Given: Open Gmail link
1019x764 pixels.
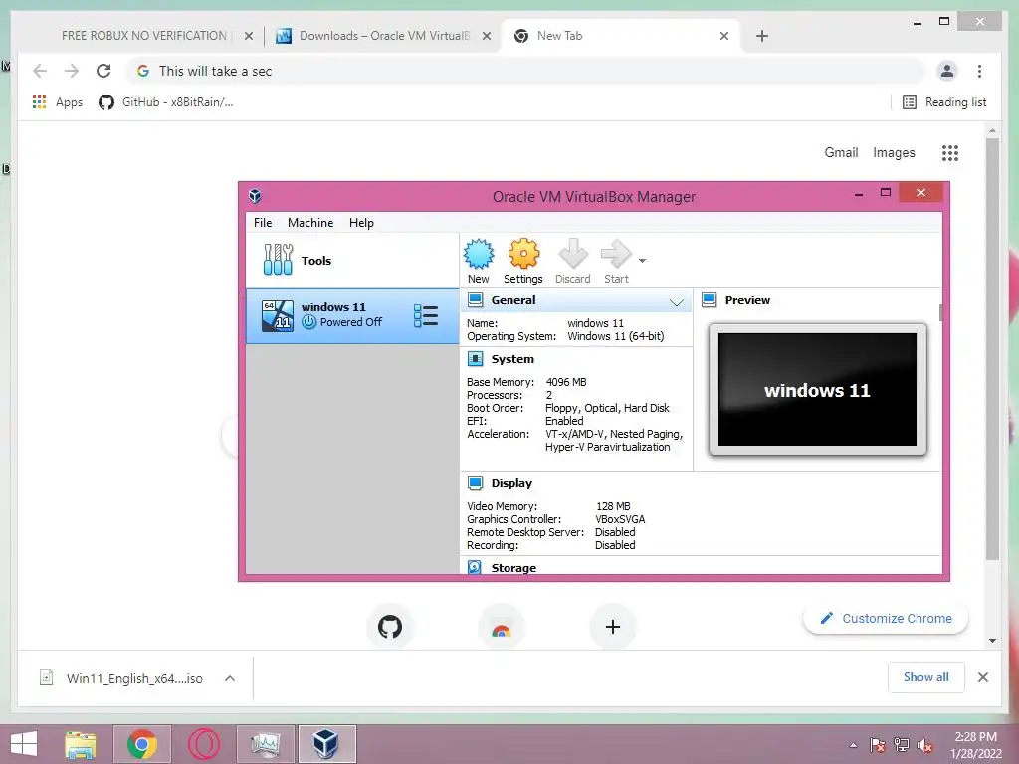Looking at the screenshot, I should tap(841, 152).
